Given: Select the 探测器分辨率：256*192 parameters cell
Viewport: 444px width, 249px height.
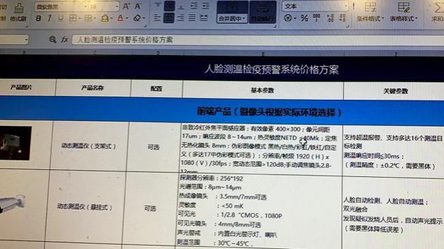Looking at the screenshot, I should coord(259,210).
